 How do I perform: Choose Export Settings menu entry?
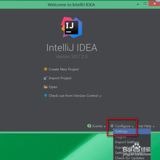(x=132, y=148)
